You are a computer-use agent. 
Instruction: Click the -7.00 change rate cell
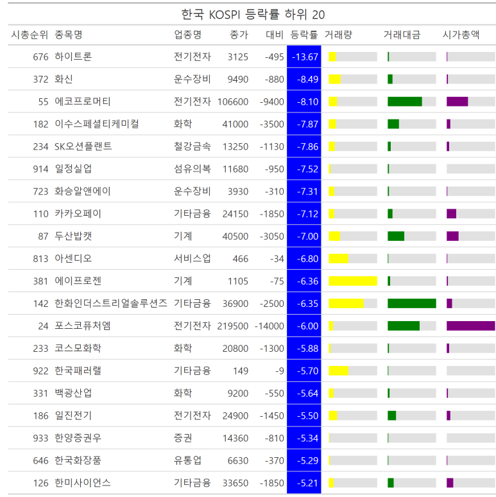click(x=304, y=236)
